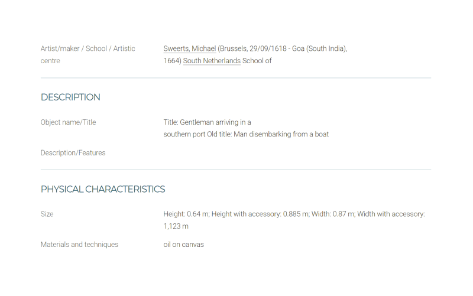The width and height of the screenshot is (473, 296).
Task: Click the oil on canvas value
Action: point(184,245)
